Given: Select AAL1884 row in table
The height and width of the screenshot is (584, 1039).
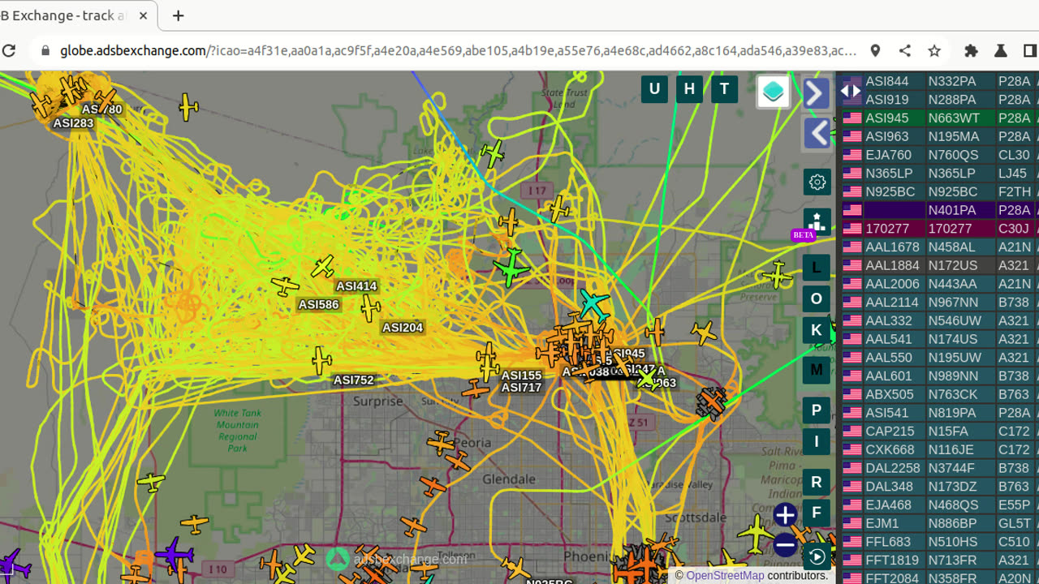Looking at the screenshot, I should [938, 265].
